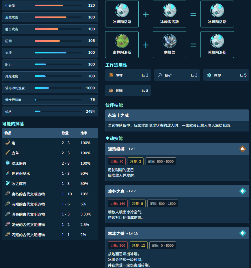Click the 3.33% drop rate value

coord(86,214)
